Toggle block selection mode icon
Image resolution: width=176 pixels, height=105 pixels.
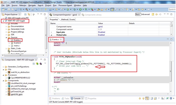pos(119,10)
